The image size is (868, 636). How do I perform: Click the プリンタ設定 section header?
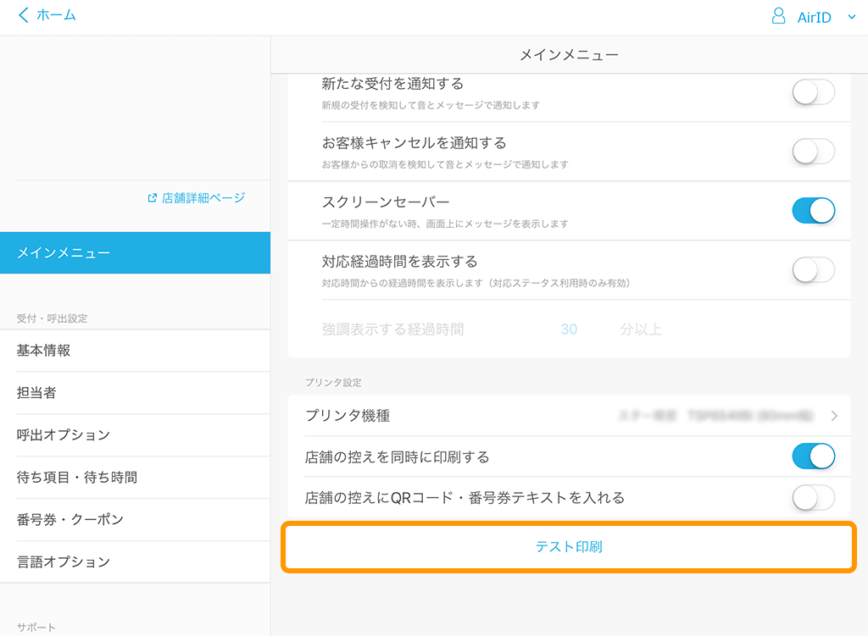pyautogui.click(x=333, y=383)
